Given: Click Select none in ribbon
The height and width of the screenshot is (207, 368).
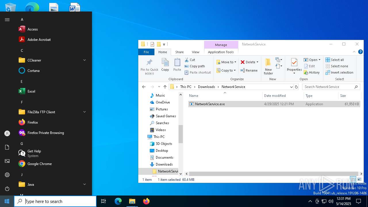Looking at the screenshot, I should [337, 66].
